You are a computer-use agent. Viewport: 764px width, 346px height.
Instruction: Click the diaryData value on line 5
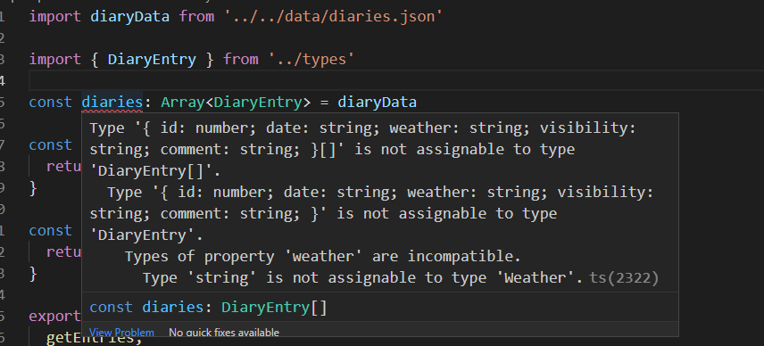coord(378,103)
